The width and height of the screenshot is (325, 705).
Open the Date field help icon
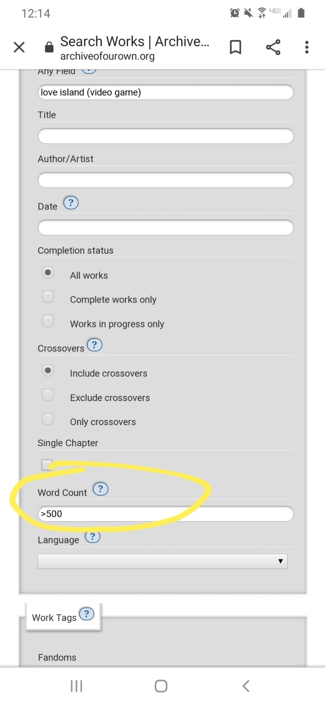pos(71,203)
